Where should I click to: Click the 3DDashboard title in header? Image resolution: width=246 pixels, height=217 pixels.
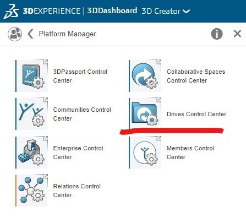pyautogui.click(x=112, y=11)
